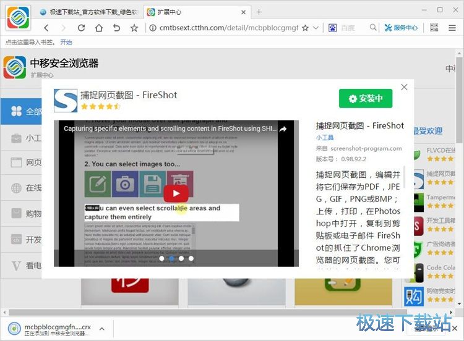Click the description panel scrollbar
This screenshot has width=464, height=341.
pos(404,177)
